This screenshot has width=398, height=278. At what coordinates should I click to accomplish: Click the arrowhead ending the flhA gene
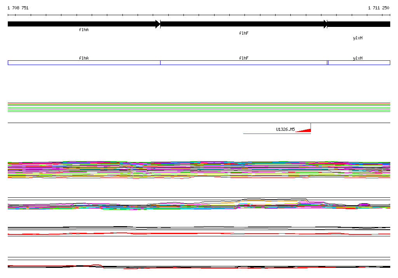click(158, 24)
